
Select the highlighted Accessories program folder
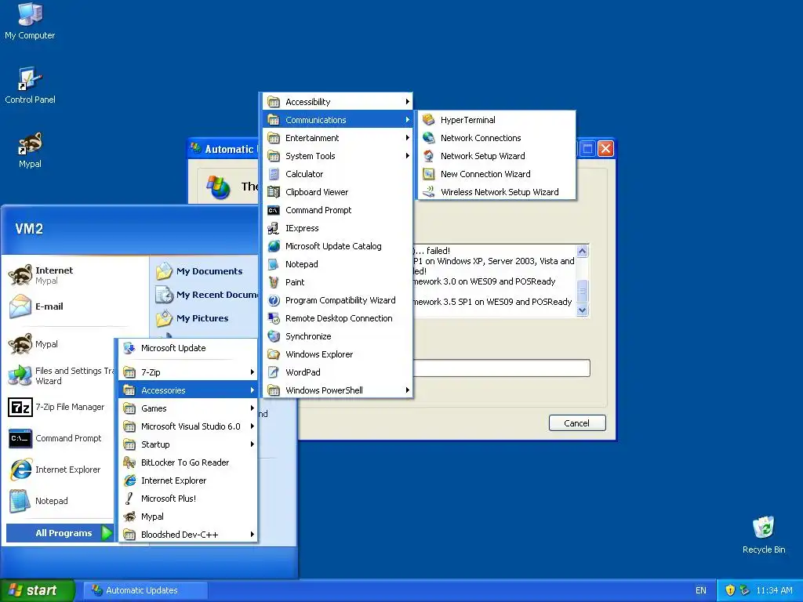[x=187, y=390]
